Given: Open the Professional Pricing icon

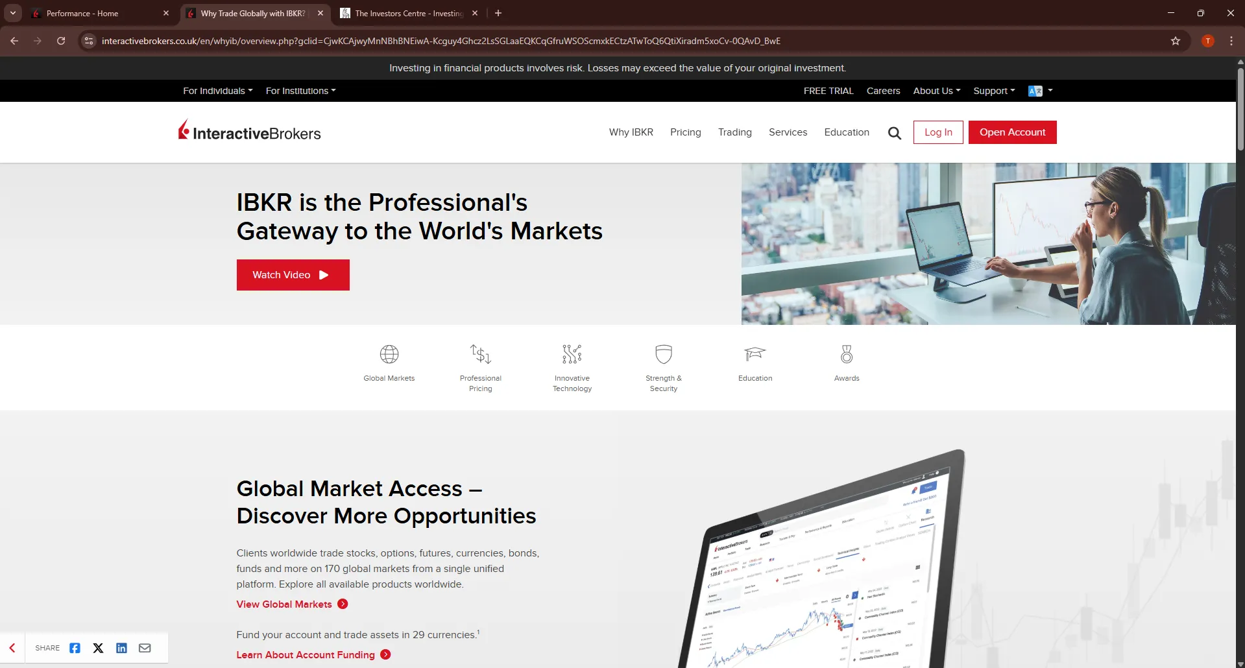Looking at the screenshot, I should click(x=481, y=354).
